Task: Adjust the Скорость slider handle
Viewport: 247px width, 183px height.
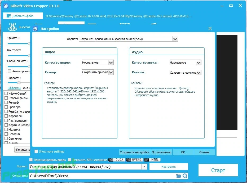Action: (19, 83)
